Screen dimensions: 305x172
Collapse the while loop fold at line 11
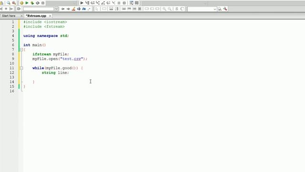21,68
